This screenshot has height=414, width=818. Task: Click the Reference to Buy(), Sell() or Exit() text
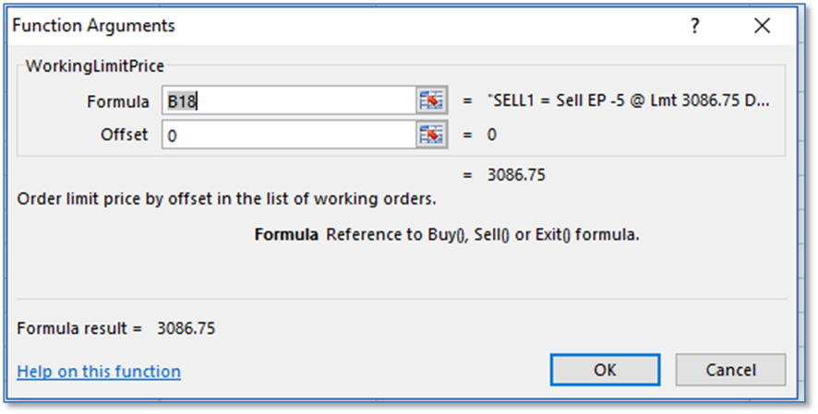483,234
